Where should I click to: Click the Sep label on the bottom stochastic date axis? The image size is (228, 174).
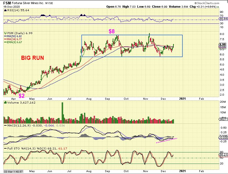pyautogui.click(x=108, y=171)
